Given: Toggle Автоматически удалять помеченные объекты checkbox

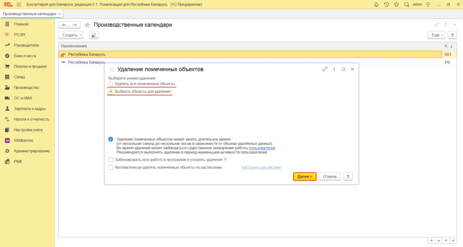Looking at the screenshot, I should pyautogui.click(x=111, y=167).
